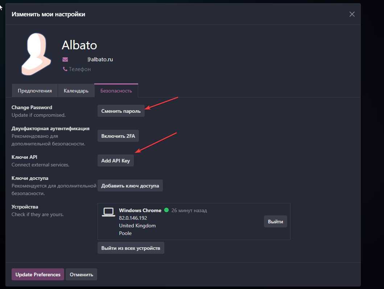384x289 pixels.
Task: Edit the Albato name field
Action: click(79, 45)
